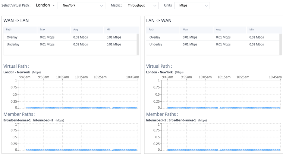Click first data point on LAN -> WAN virtual path chart

click(168, 108)
